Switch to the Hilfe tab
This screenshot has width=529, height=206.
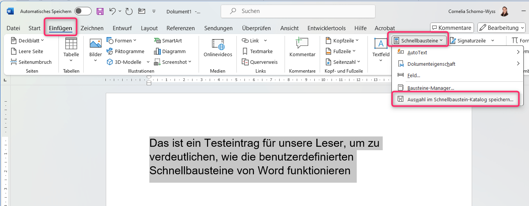361,28
